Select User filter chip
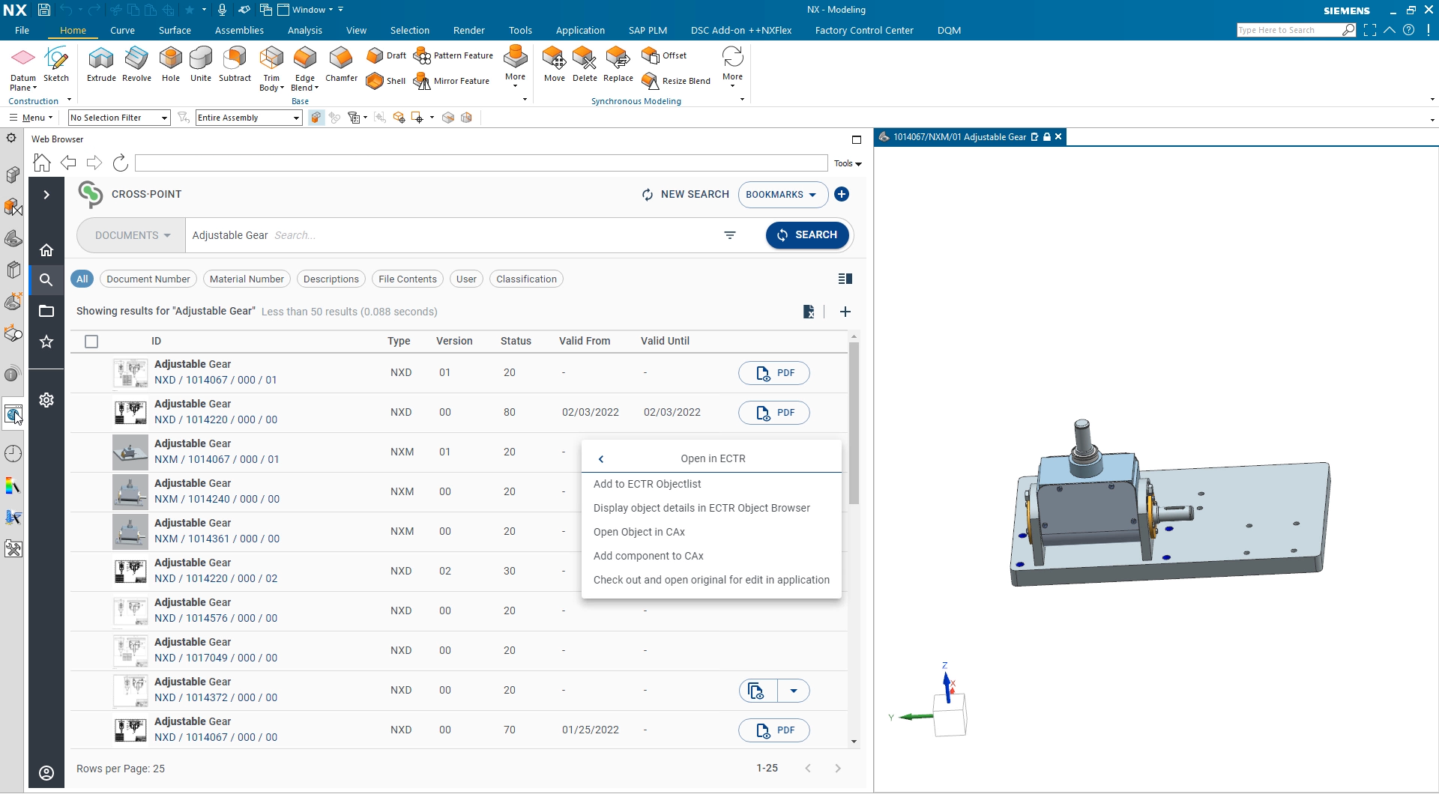Viewport: 1439px width, 809px height. [x=466, y=279]
